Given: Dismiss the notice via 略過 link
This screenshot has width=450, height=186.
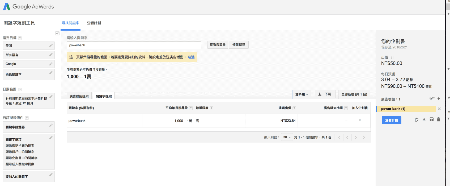Looking at the screenshot, I should [x=191, y=57].
